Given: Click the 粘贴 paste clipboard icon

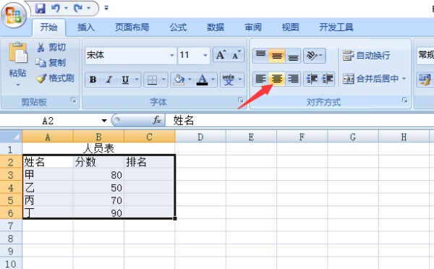Looking at the screenshot, I should coord(18,53).
